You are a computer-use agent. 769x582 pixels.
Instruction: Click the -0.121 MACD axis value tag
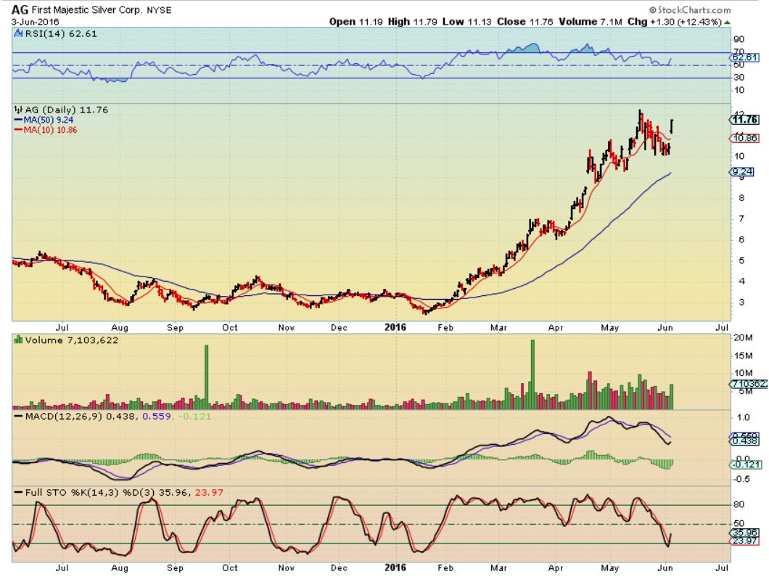[x=746, y=464]
